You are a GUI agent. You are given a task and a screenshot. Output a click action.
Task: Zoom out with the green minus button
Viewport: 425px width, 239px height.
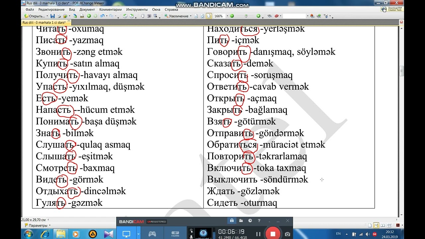tap(232, 16)
